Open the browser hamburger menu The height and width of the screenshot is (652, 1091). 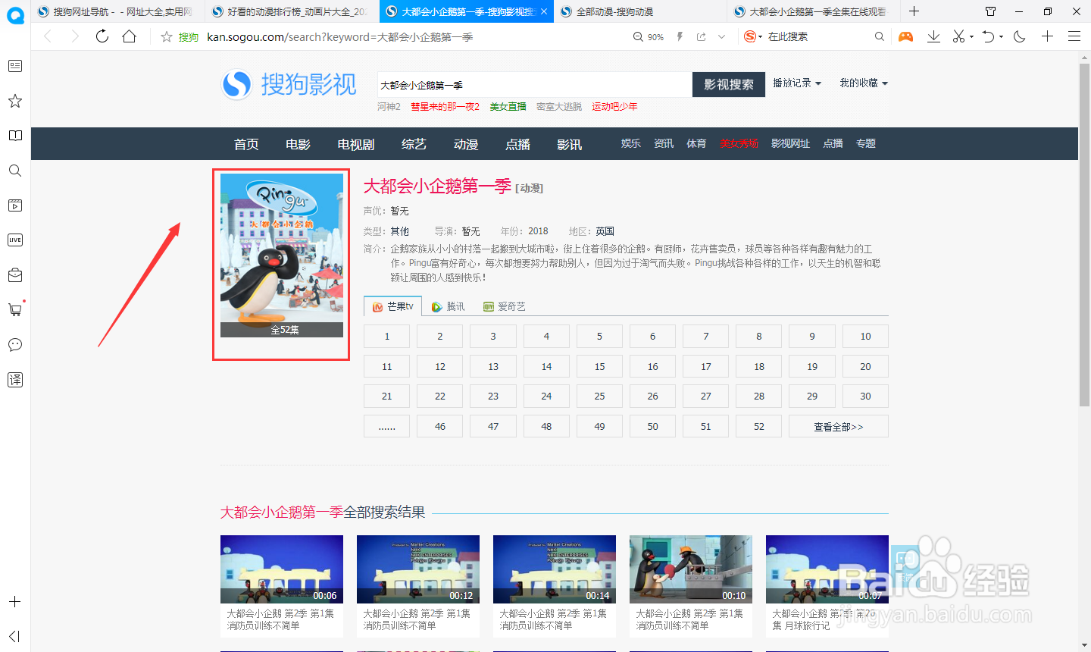(1074, 36)
